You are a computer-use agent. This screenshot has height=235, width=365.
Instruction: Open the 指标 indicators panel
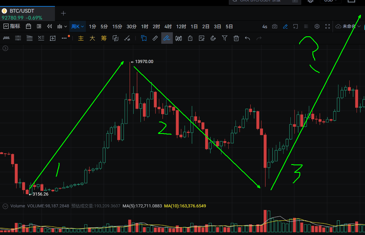tap(12, 26)
